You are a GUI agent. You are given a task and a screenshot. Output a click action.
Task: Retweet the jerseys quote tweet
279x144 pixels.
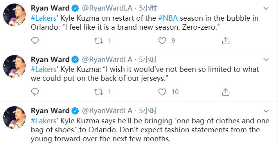click(99, 92)
